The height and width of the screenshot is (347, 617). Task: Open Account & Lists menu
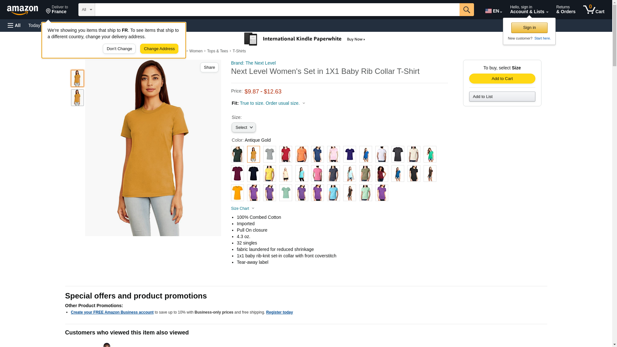coord(529,10)
